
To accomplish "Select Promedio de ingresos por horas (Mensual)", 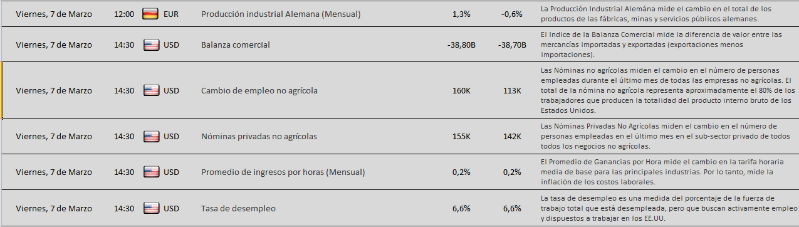I will point(283,172).
